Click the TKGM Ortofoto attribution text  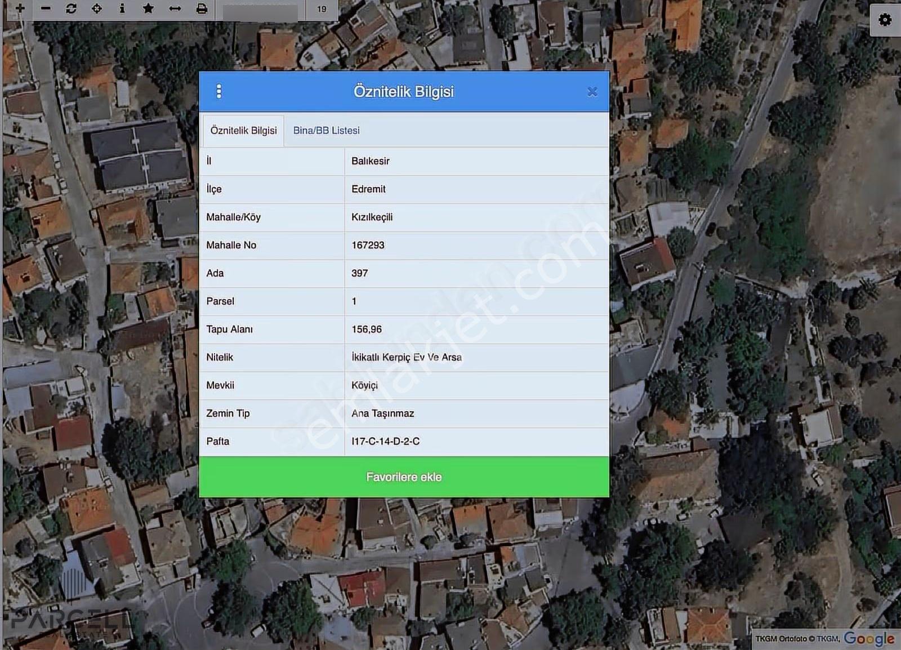pyautogui.click(x=797, y=639)
